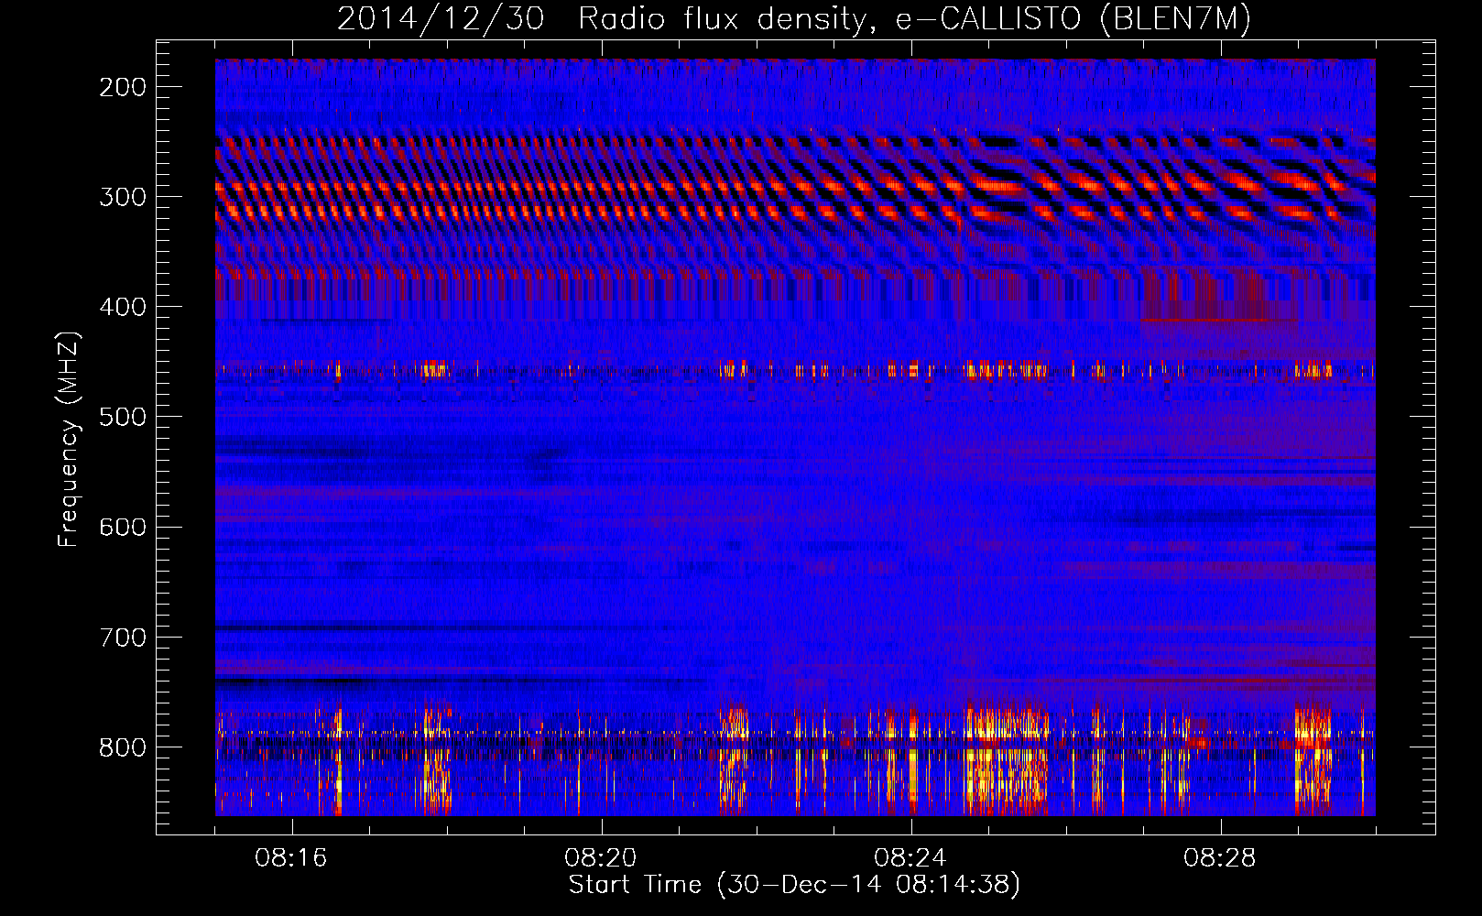This screenshot has width=1482, height=916.
Task: Click the 800 frequency tick label
Action: click(123, 747)
